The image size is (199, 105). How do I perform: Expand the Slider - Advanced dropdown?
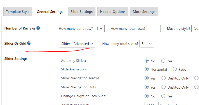[x=77, y=44]
